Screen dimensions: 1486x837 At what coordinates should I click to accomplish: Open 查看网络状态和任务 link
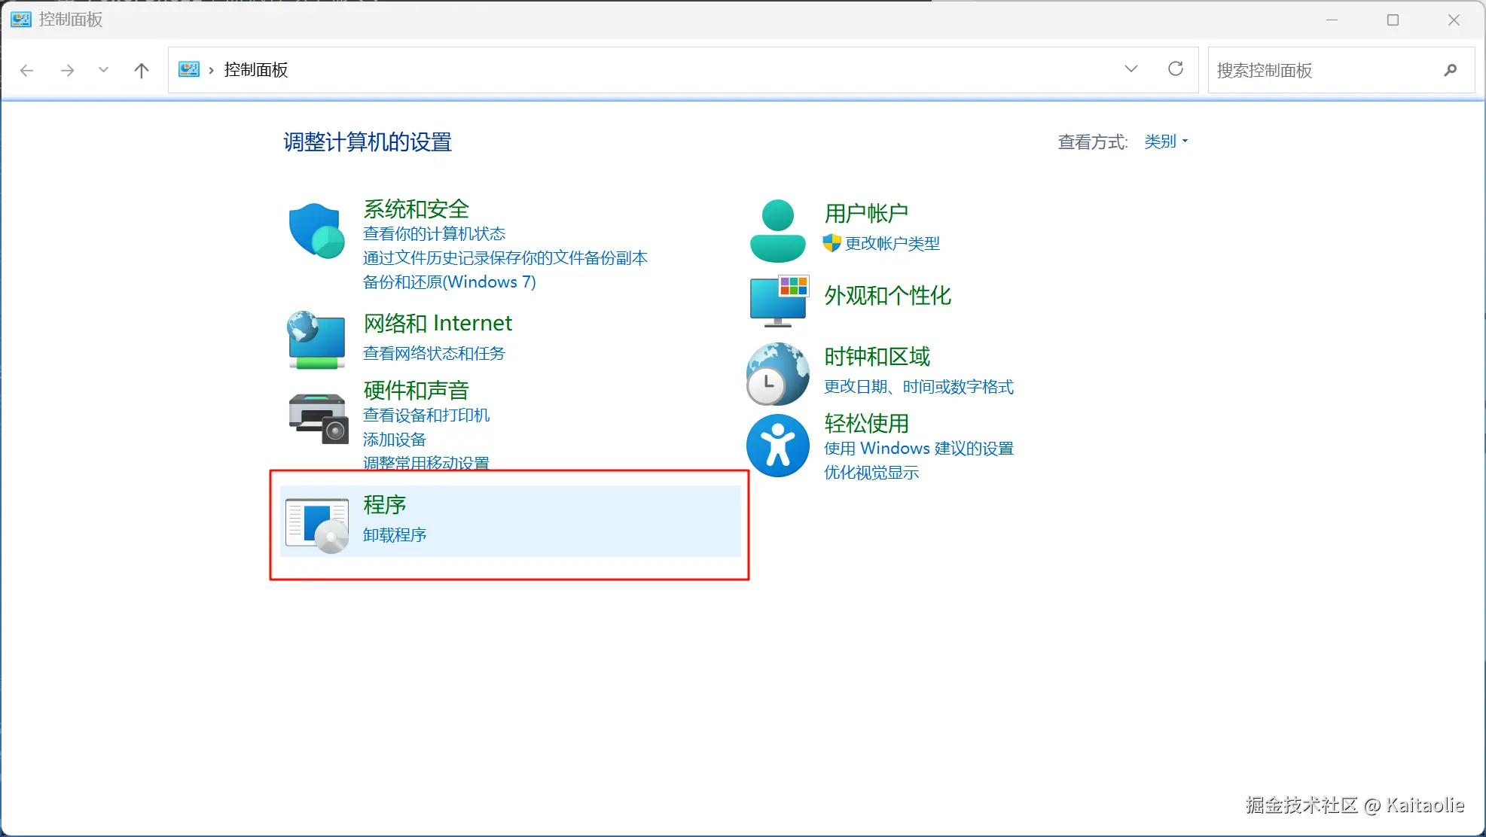pos(433,354)
